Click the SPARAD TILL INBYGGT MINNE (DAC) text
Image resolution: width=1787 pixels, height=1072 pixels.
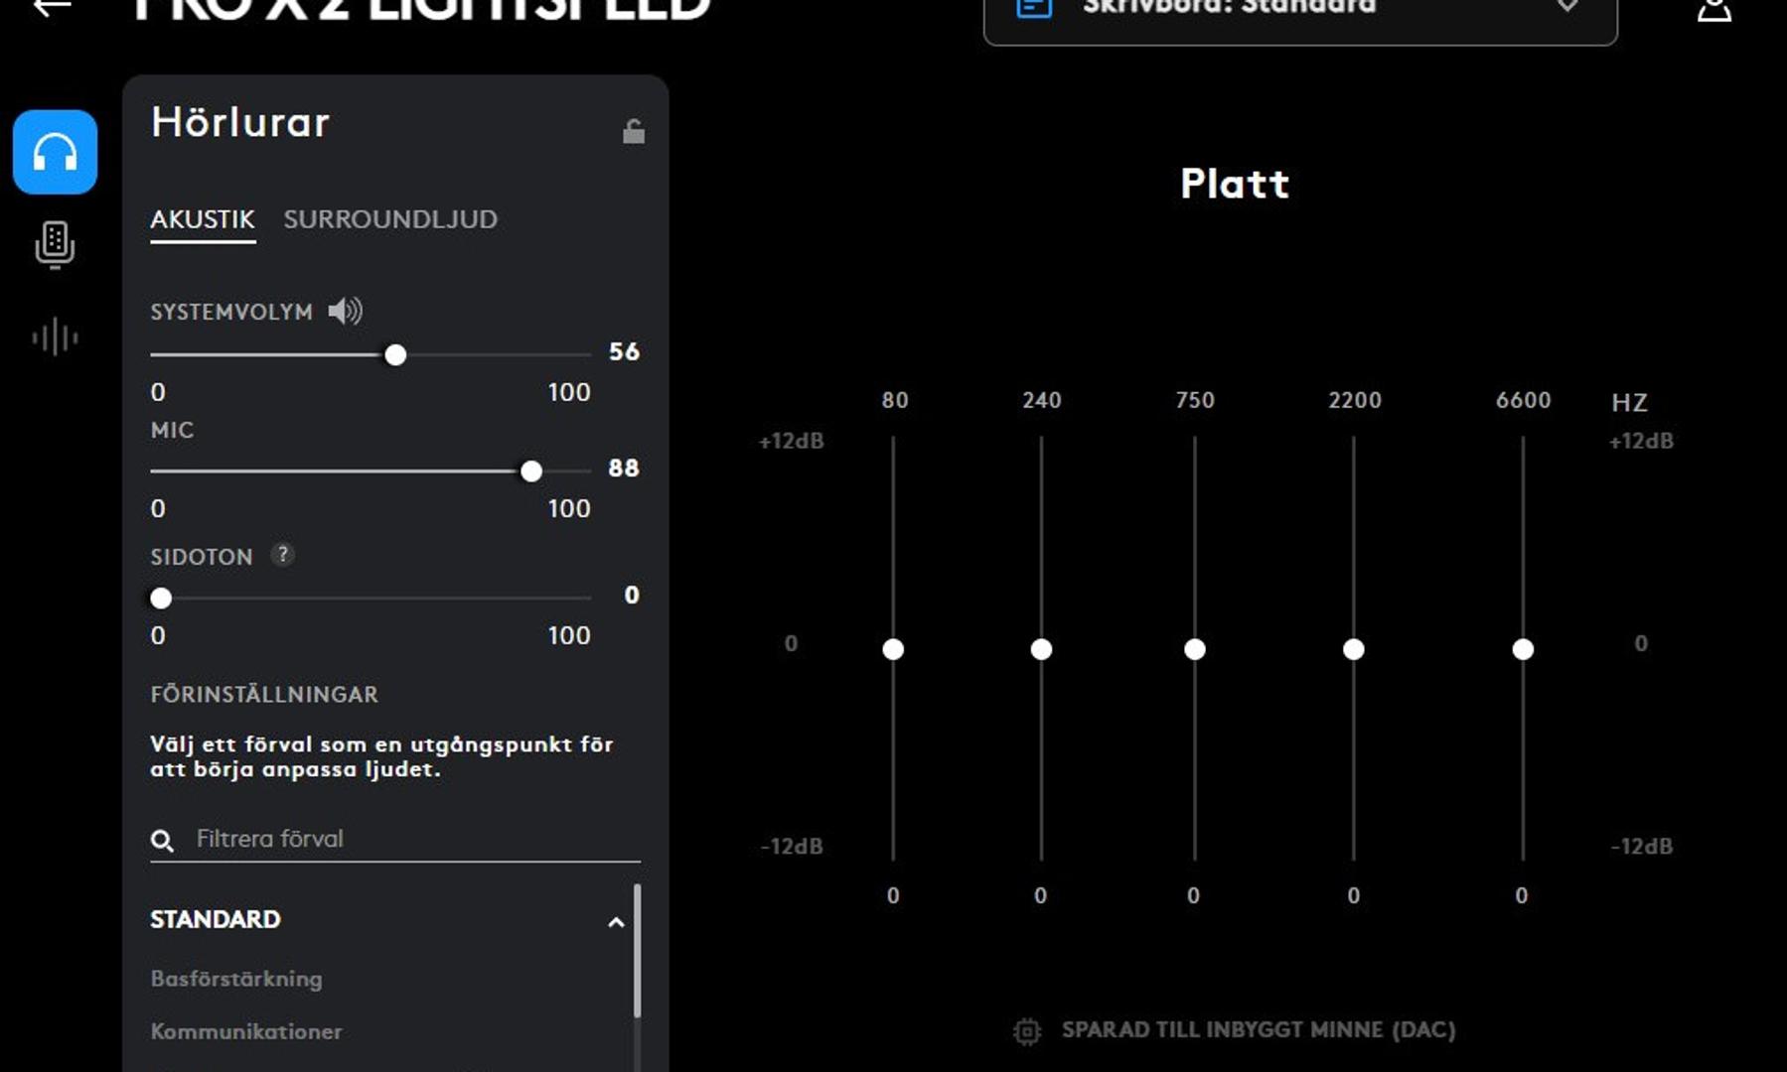1259,1030
